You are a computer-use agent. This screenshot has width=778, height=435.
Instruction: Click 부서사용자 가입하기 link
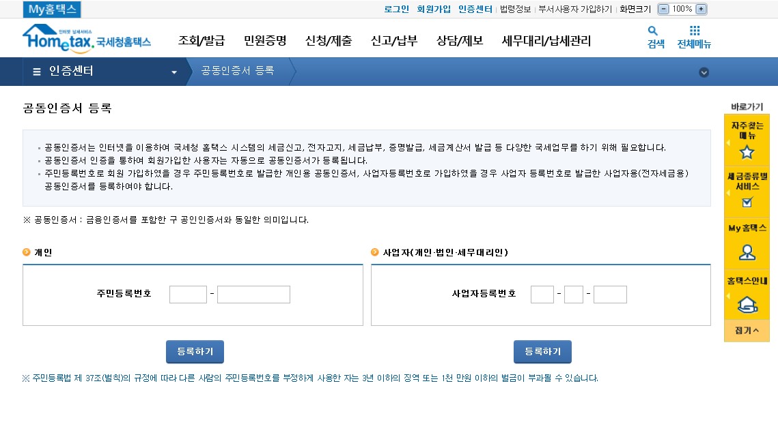tap(575, 9)
